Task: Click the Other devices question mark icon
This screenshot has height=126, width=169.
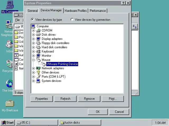Action: pyautogui.click(x=38, y=72)
